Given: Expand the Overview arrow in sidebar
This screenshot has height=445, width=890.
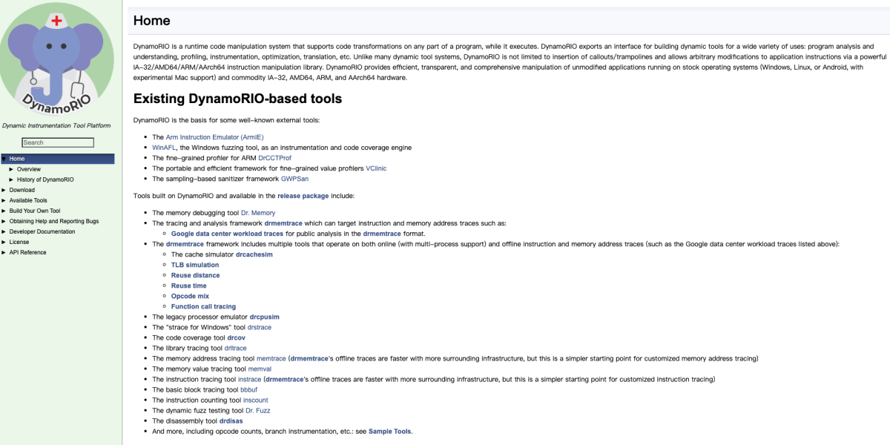Looking at the screenshot, I should (11, 169).
